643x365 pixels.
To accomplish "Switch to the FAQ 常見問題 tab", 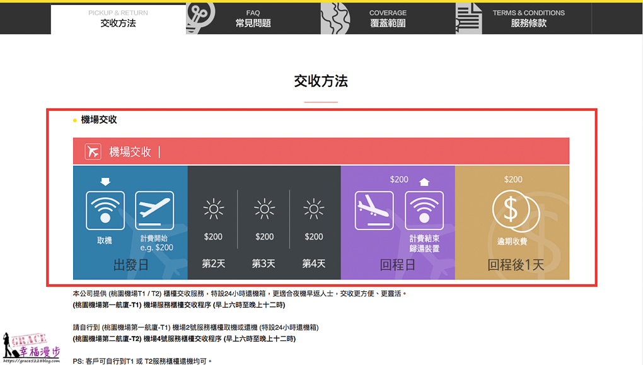I will [253, 18].
